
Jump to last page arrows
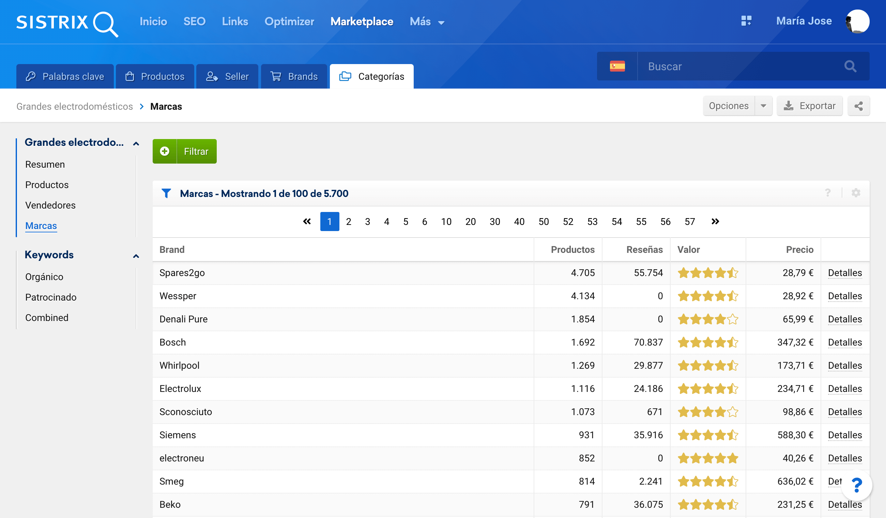click(715, 222)
